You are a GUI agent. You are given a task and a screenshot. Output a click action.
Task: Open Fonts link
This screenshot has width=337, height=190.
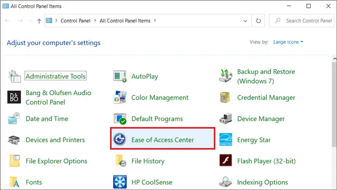pos(34,182)
